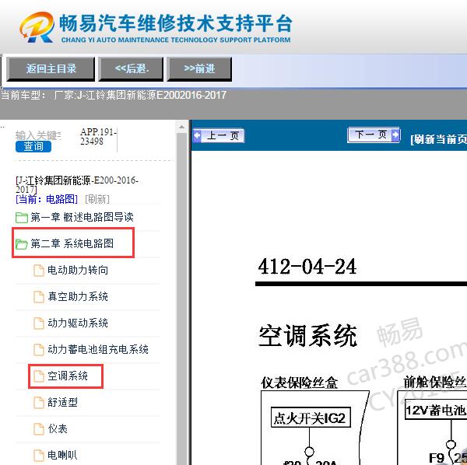Click page icon beside 仪表
Screen dimensions: 467x465
[x=39, y=429]
